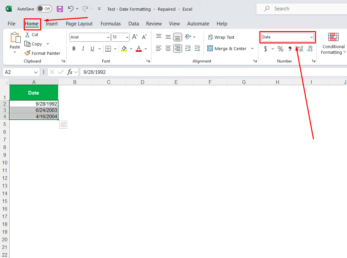Viewport: 347px width, 258px height.
Task: Top align cell content
Action: point(159,37)
